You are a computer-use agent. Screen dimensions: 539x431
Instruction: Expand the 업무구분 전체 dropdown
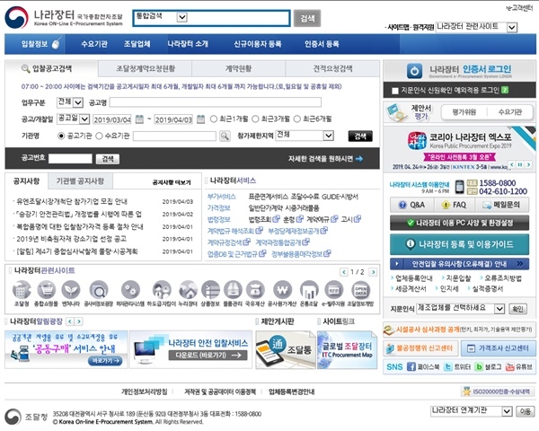click(78, 102)
